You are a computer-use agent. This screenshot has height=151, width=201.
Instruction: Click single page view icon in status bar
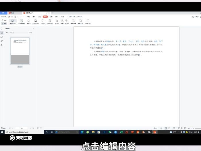pyautogui.click(x=166, y=128)
